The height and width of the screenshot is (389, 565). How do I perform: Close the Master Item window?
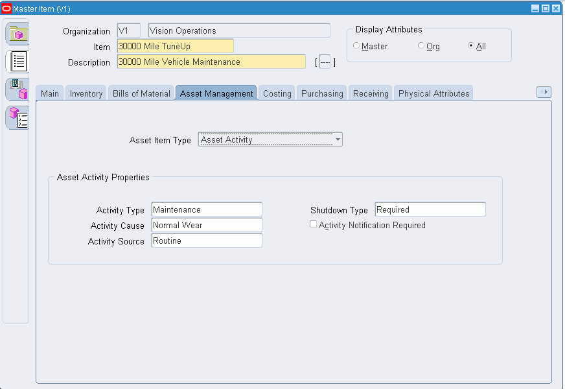coord(556,8)
